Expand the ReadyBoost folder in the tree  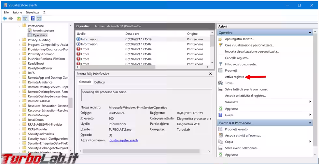(20, 64)
